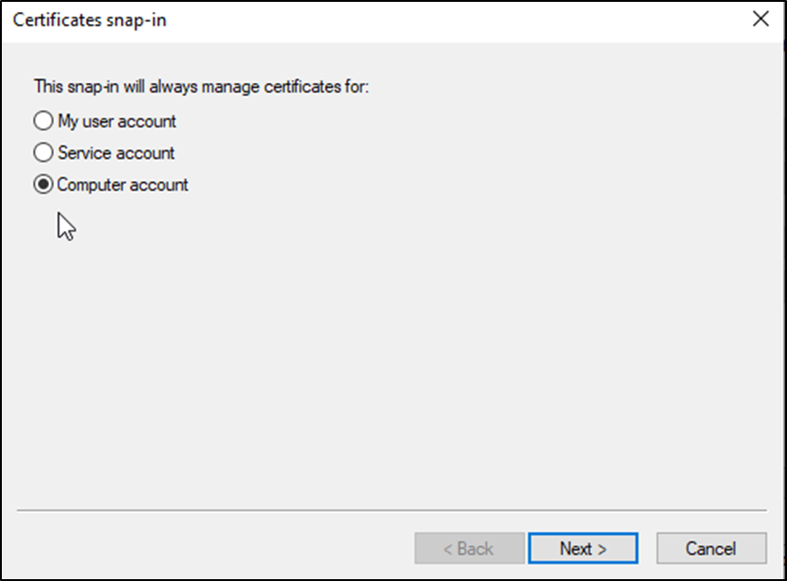Click the horizontal separator above the buttons
Image resolution: width=787 pixels, height=581 pixels.
[392, 510]
